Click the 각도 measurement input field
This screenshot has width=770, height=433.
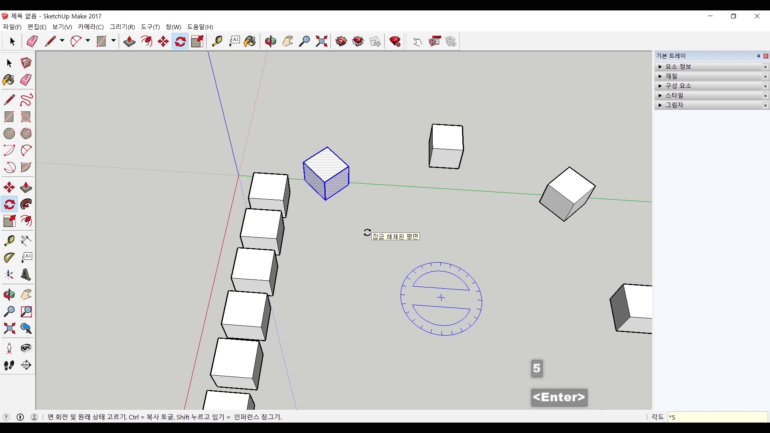[717, 417]
